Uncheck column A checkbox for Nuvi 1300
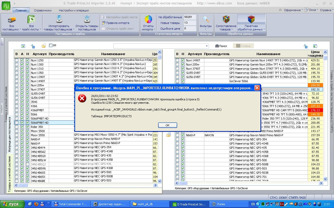 pyautogui.click(x=22, y=64)
